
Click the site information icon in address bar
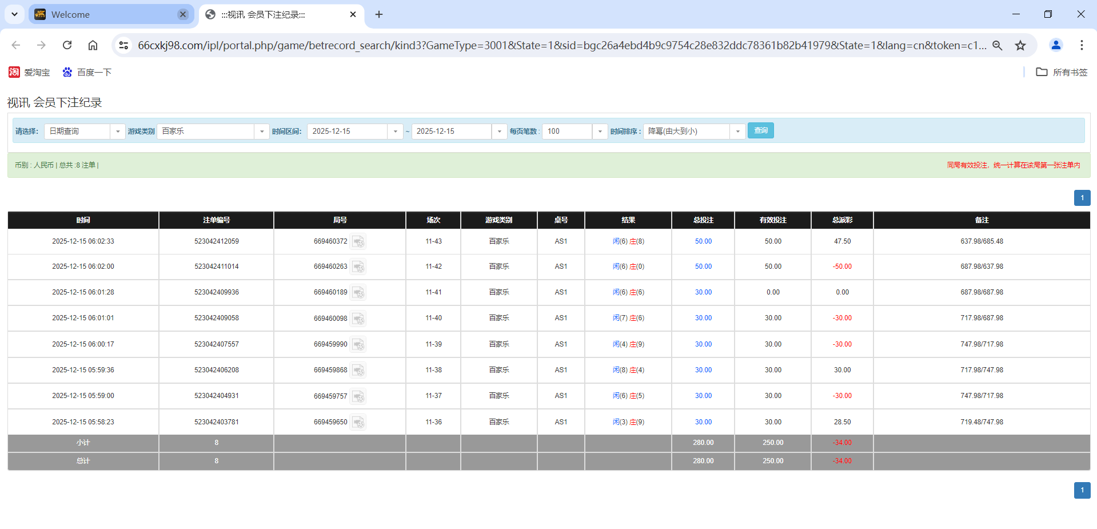pyautogui.click(x=123, y=45)
